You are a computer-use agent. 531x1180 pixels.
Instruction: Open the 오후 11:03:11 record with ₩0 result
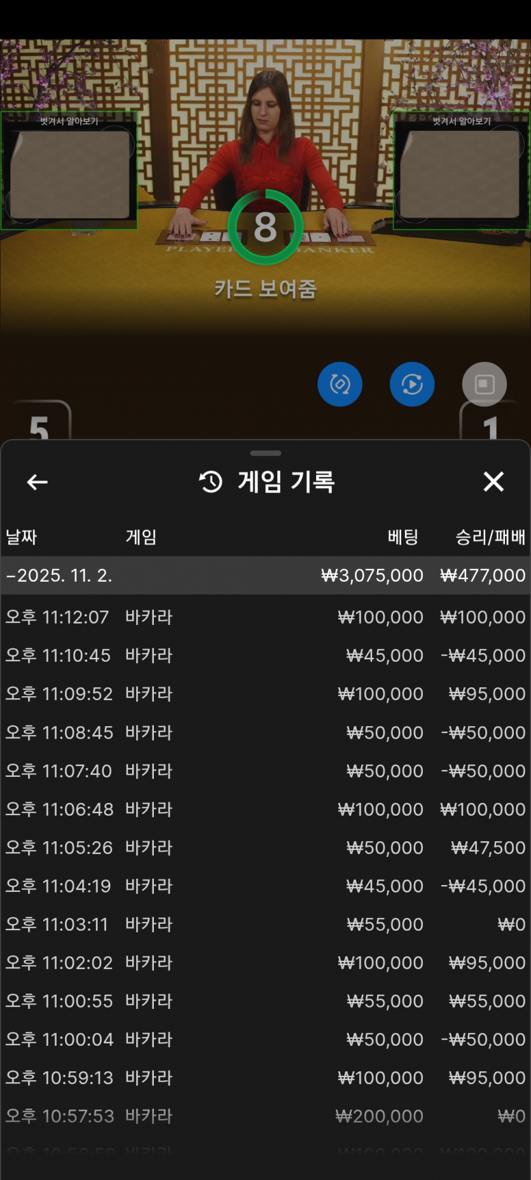tap(265, 924)
